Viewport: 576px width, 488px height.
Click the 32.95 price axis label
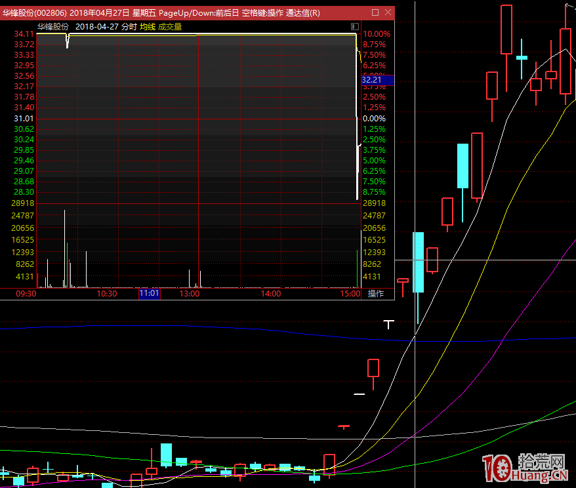[x=24, y=66]
